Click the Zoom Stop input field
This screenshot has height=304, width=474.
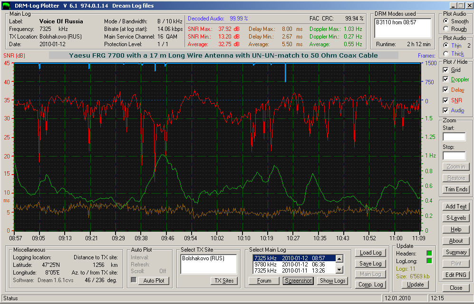(454, 156)
